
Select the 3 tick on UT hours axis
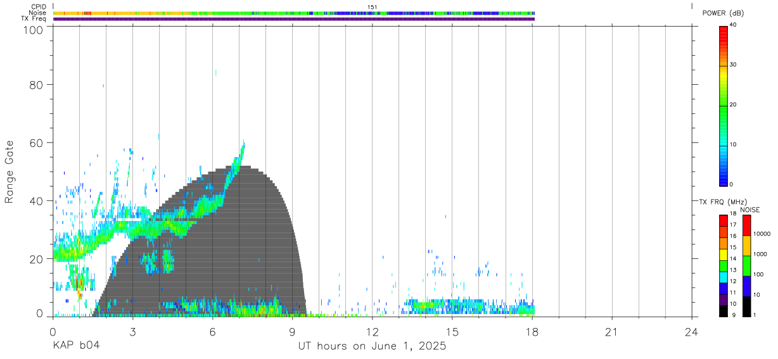point(132,332)
